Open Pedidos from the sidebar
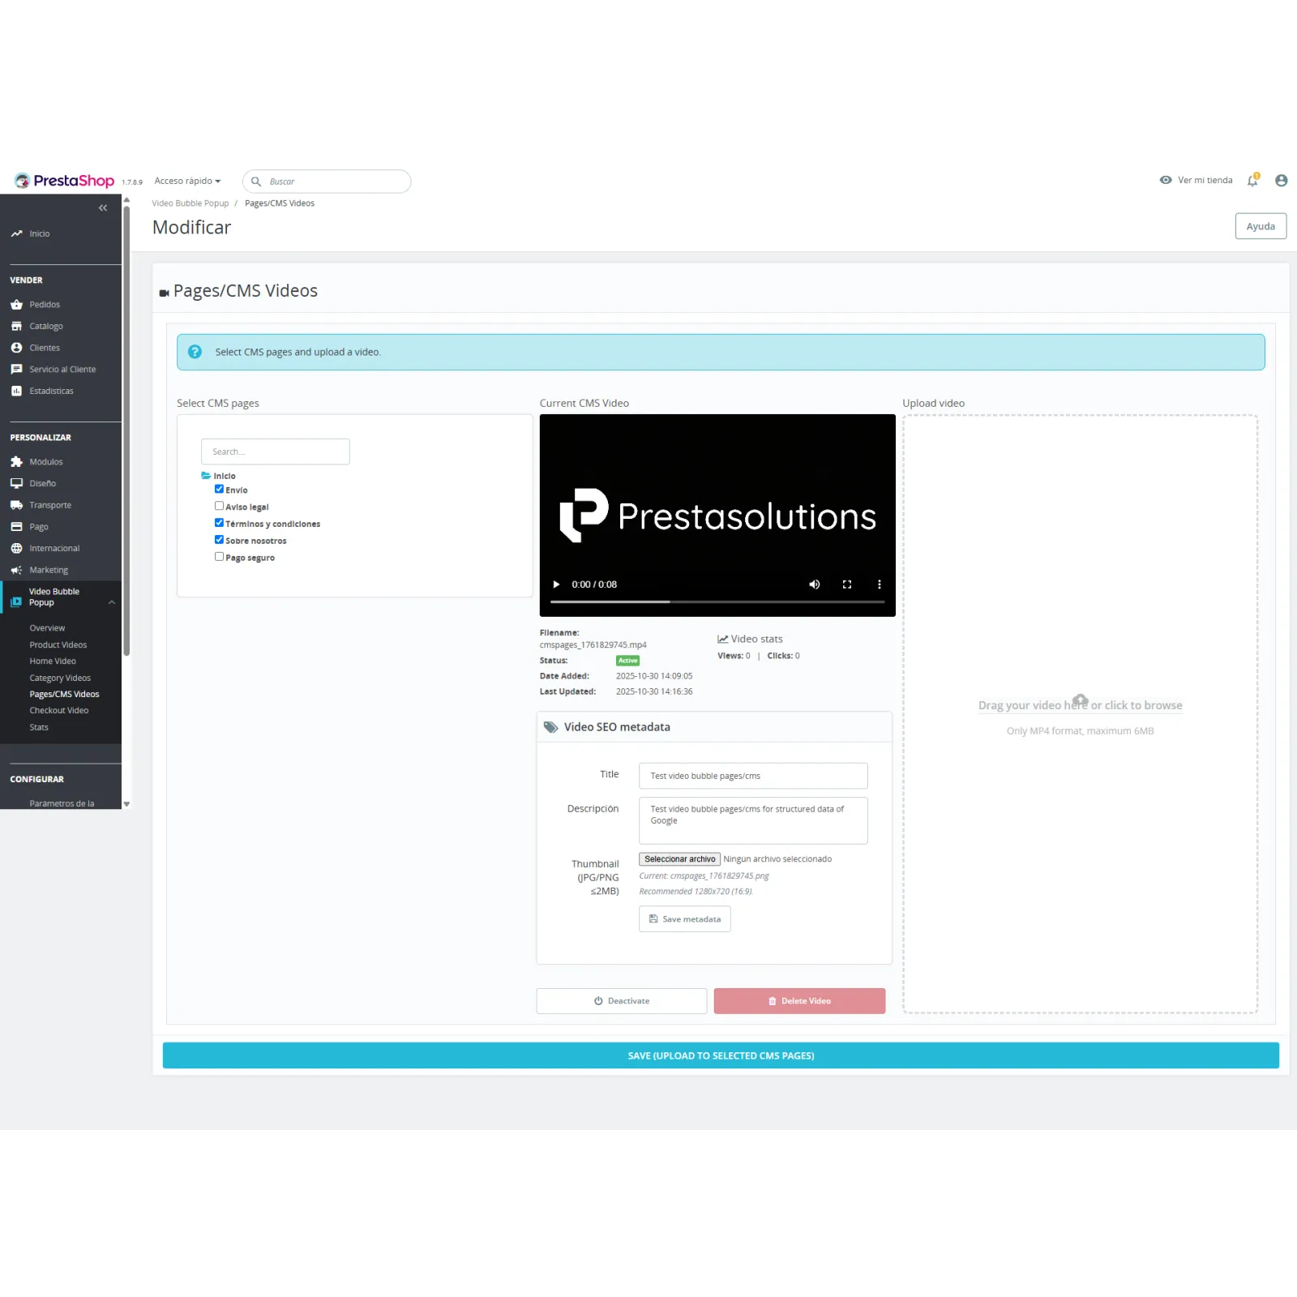The image size is (1297, 1297). point(45,305)
